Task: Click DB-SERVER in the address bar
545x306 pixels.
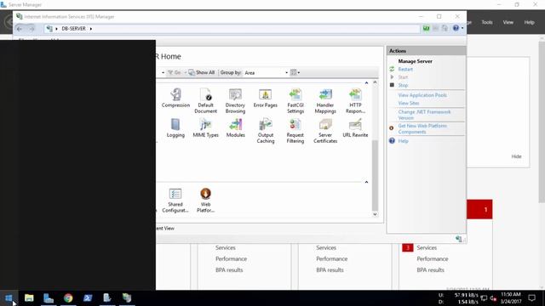Action: (73, 28)
